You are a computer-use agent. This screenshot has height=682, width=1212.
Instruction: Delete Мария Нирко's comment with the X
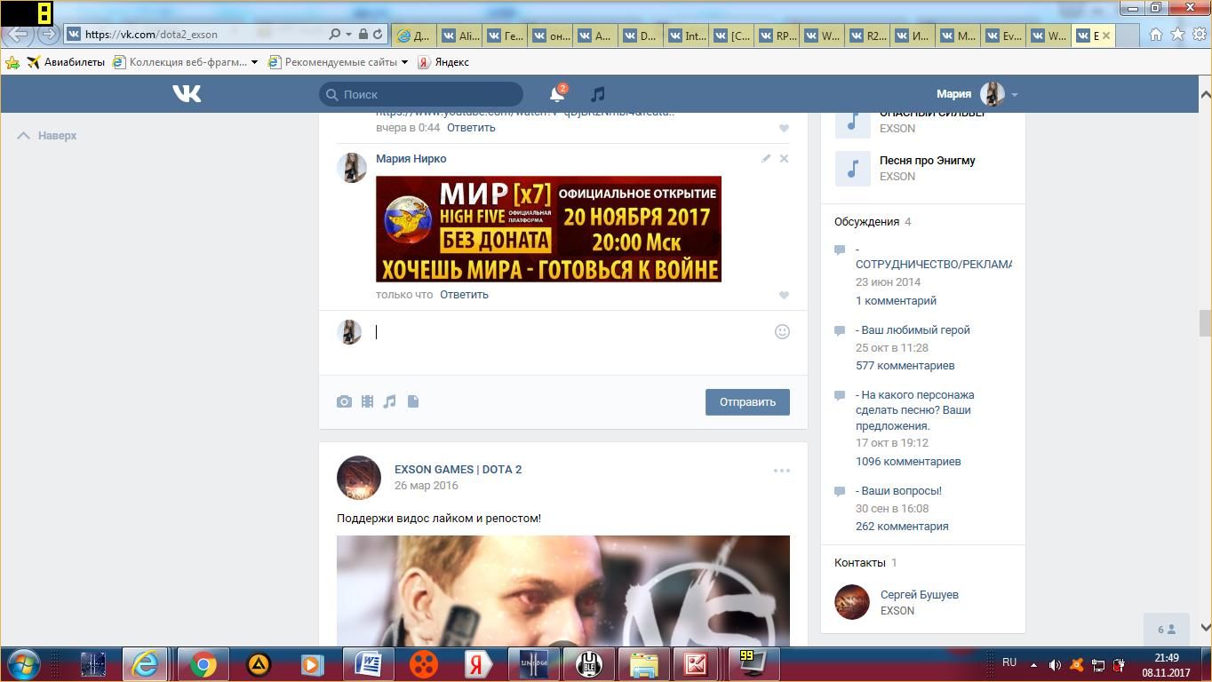tap(784, 158)
